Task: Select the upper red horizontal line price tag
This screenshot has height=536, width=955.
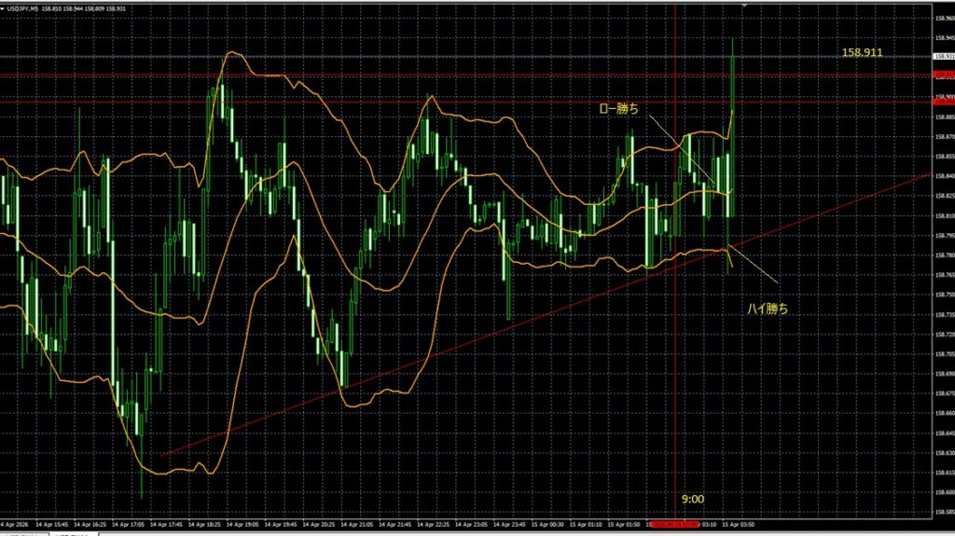Action: tap(944, 75)
